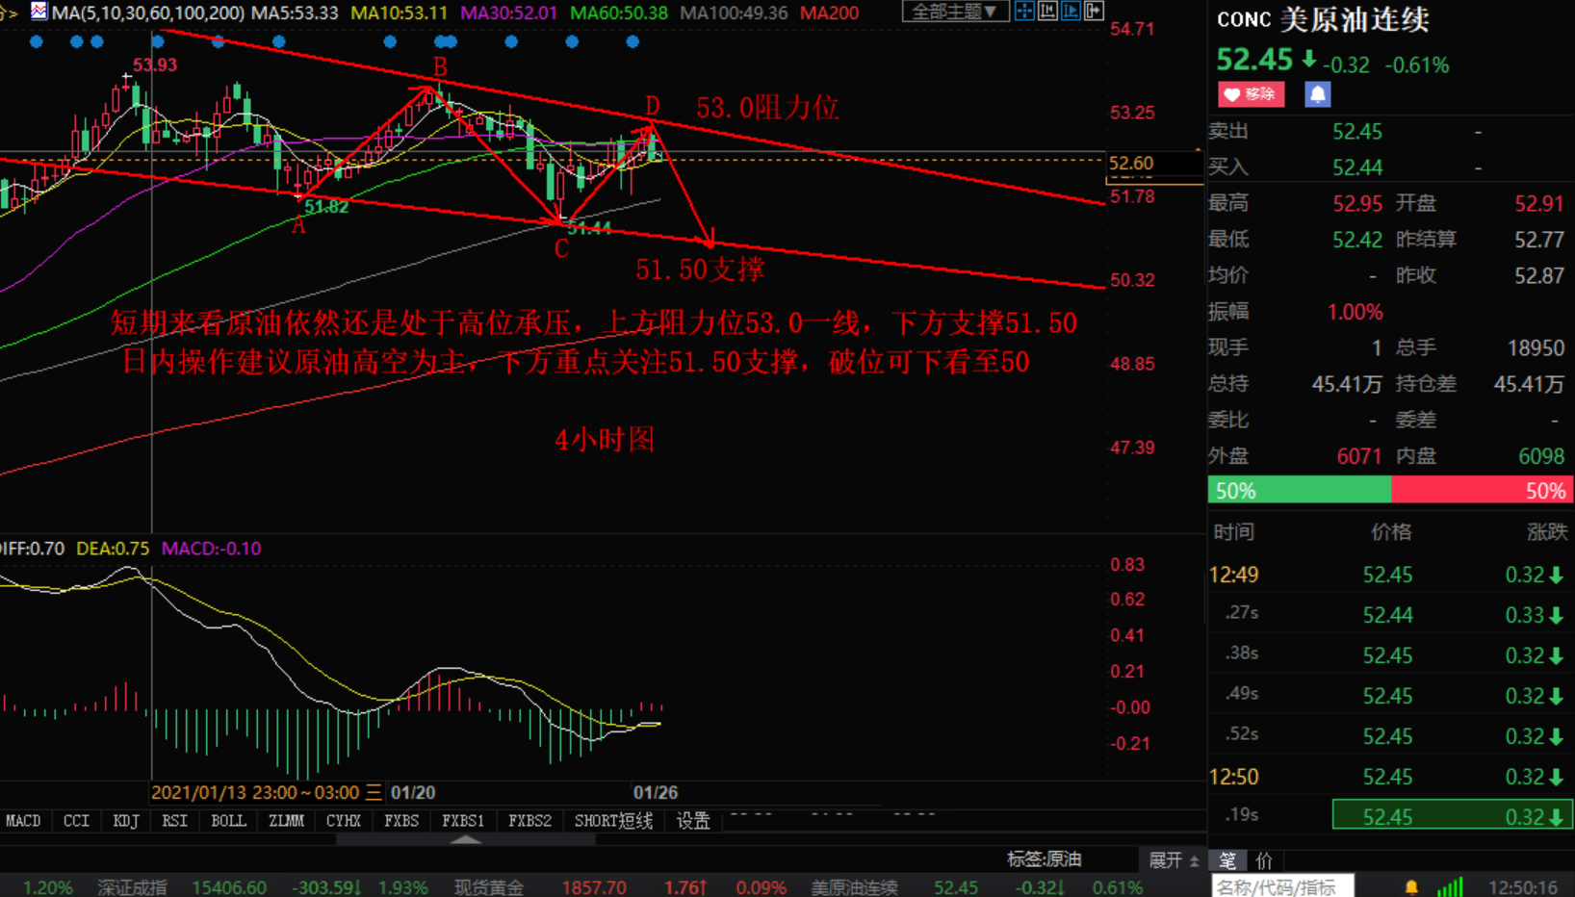Click the MACD:-0.10 indicator label
The height and width of the screenshot is (897, 1575).
point(211,549)
